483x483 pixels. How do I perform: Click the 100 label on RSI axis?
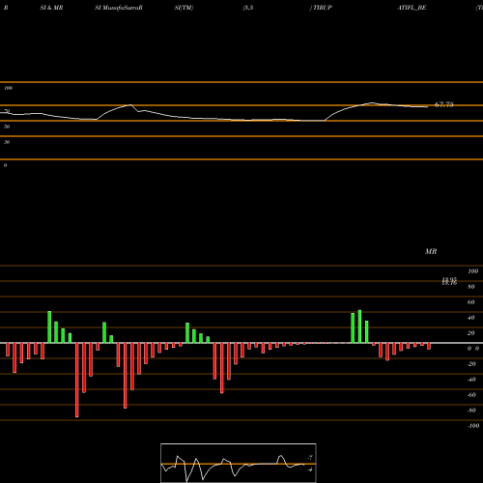click(8, 88)
